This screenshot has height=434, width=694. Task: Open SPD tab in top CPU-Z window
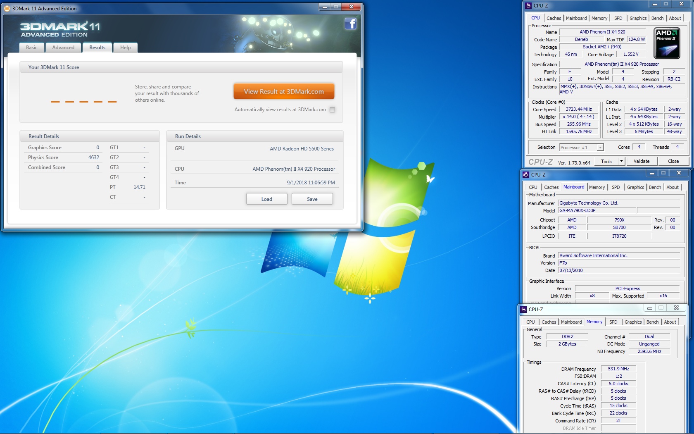[x=618, y=18]
